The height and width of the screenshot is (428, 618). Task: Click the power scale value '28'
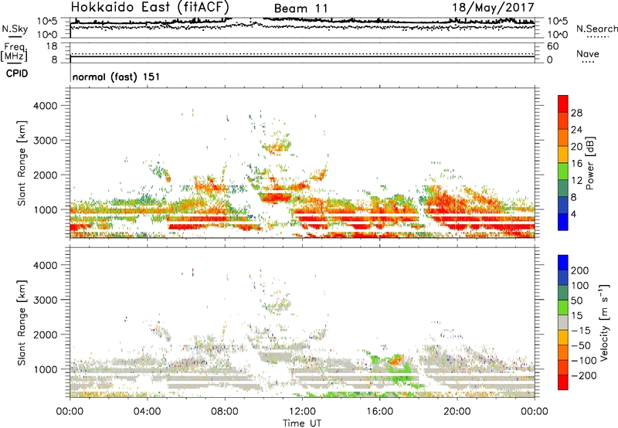(x=576, y=113)
